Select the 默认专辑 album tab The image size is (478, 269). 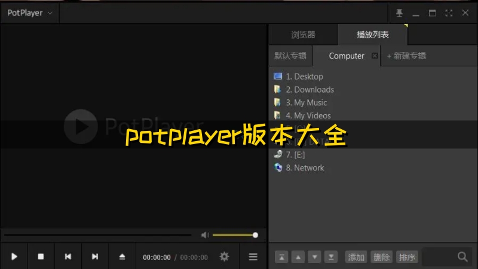290,56
